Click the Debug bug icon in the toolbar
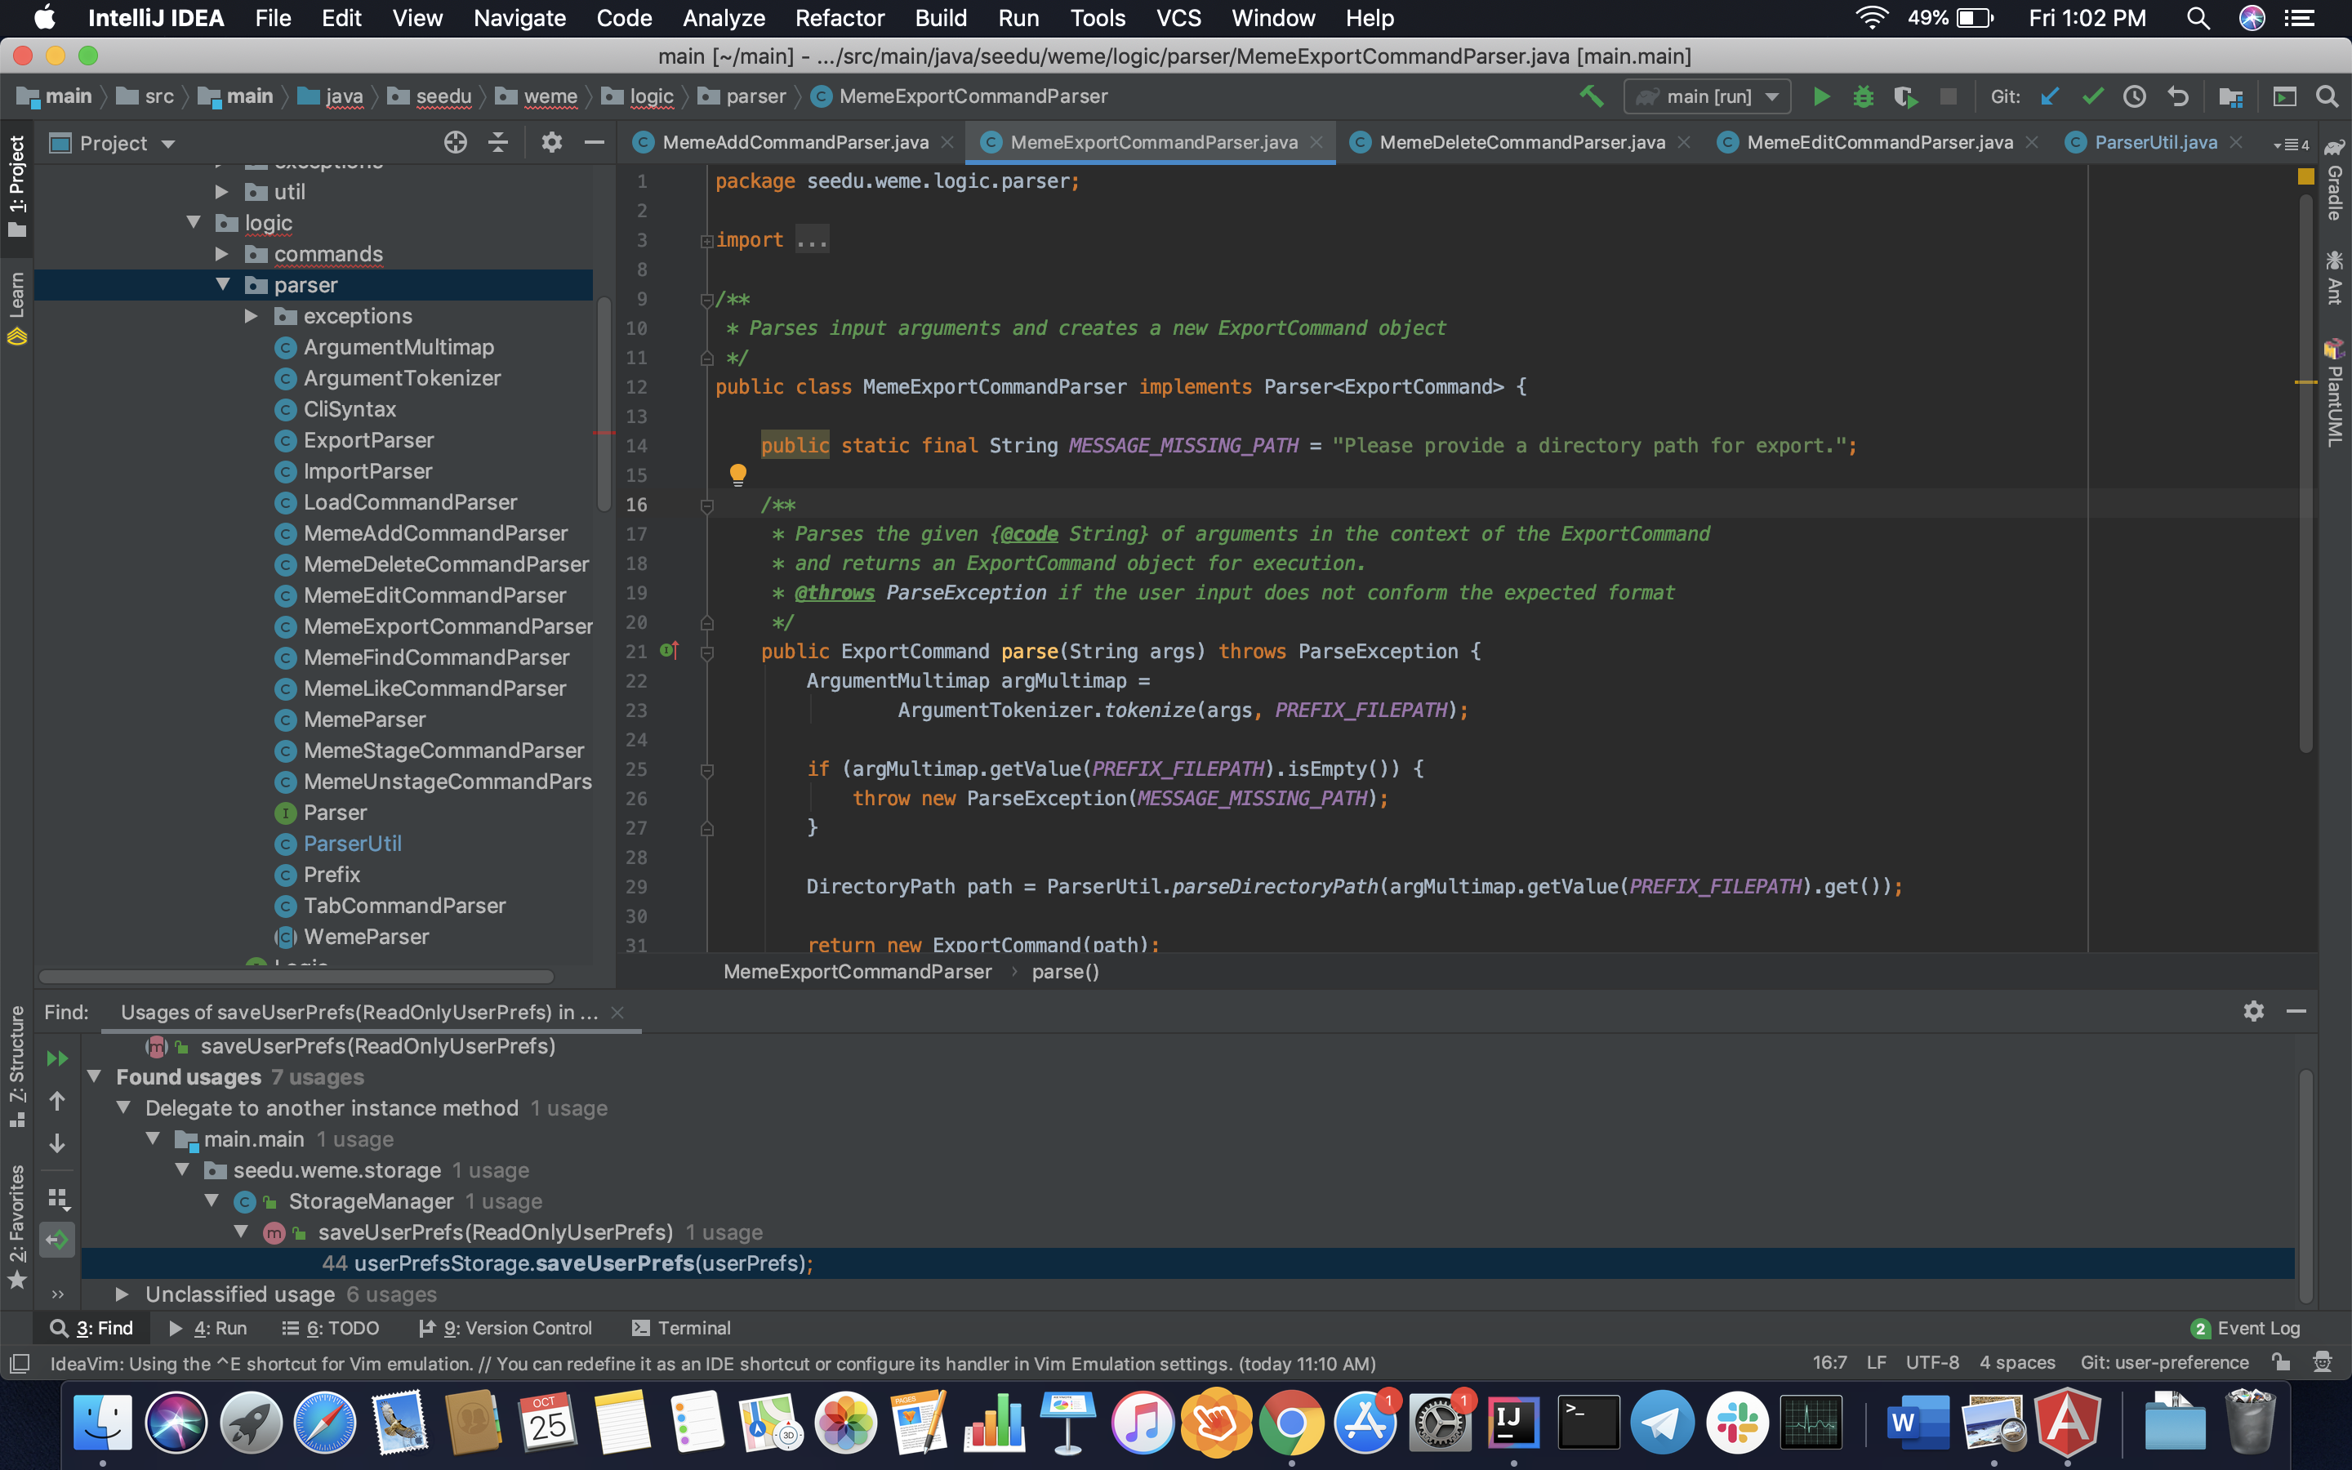 (1862, 96)
